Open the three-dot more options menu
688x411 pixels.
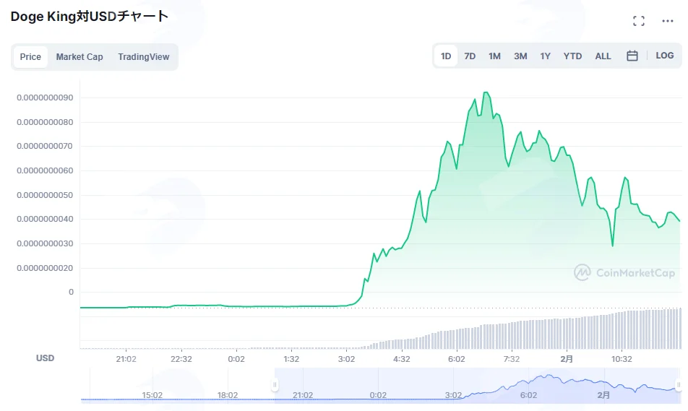667,21
